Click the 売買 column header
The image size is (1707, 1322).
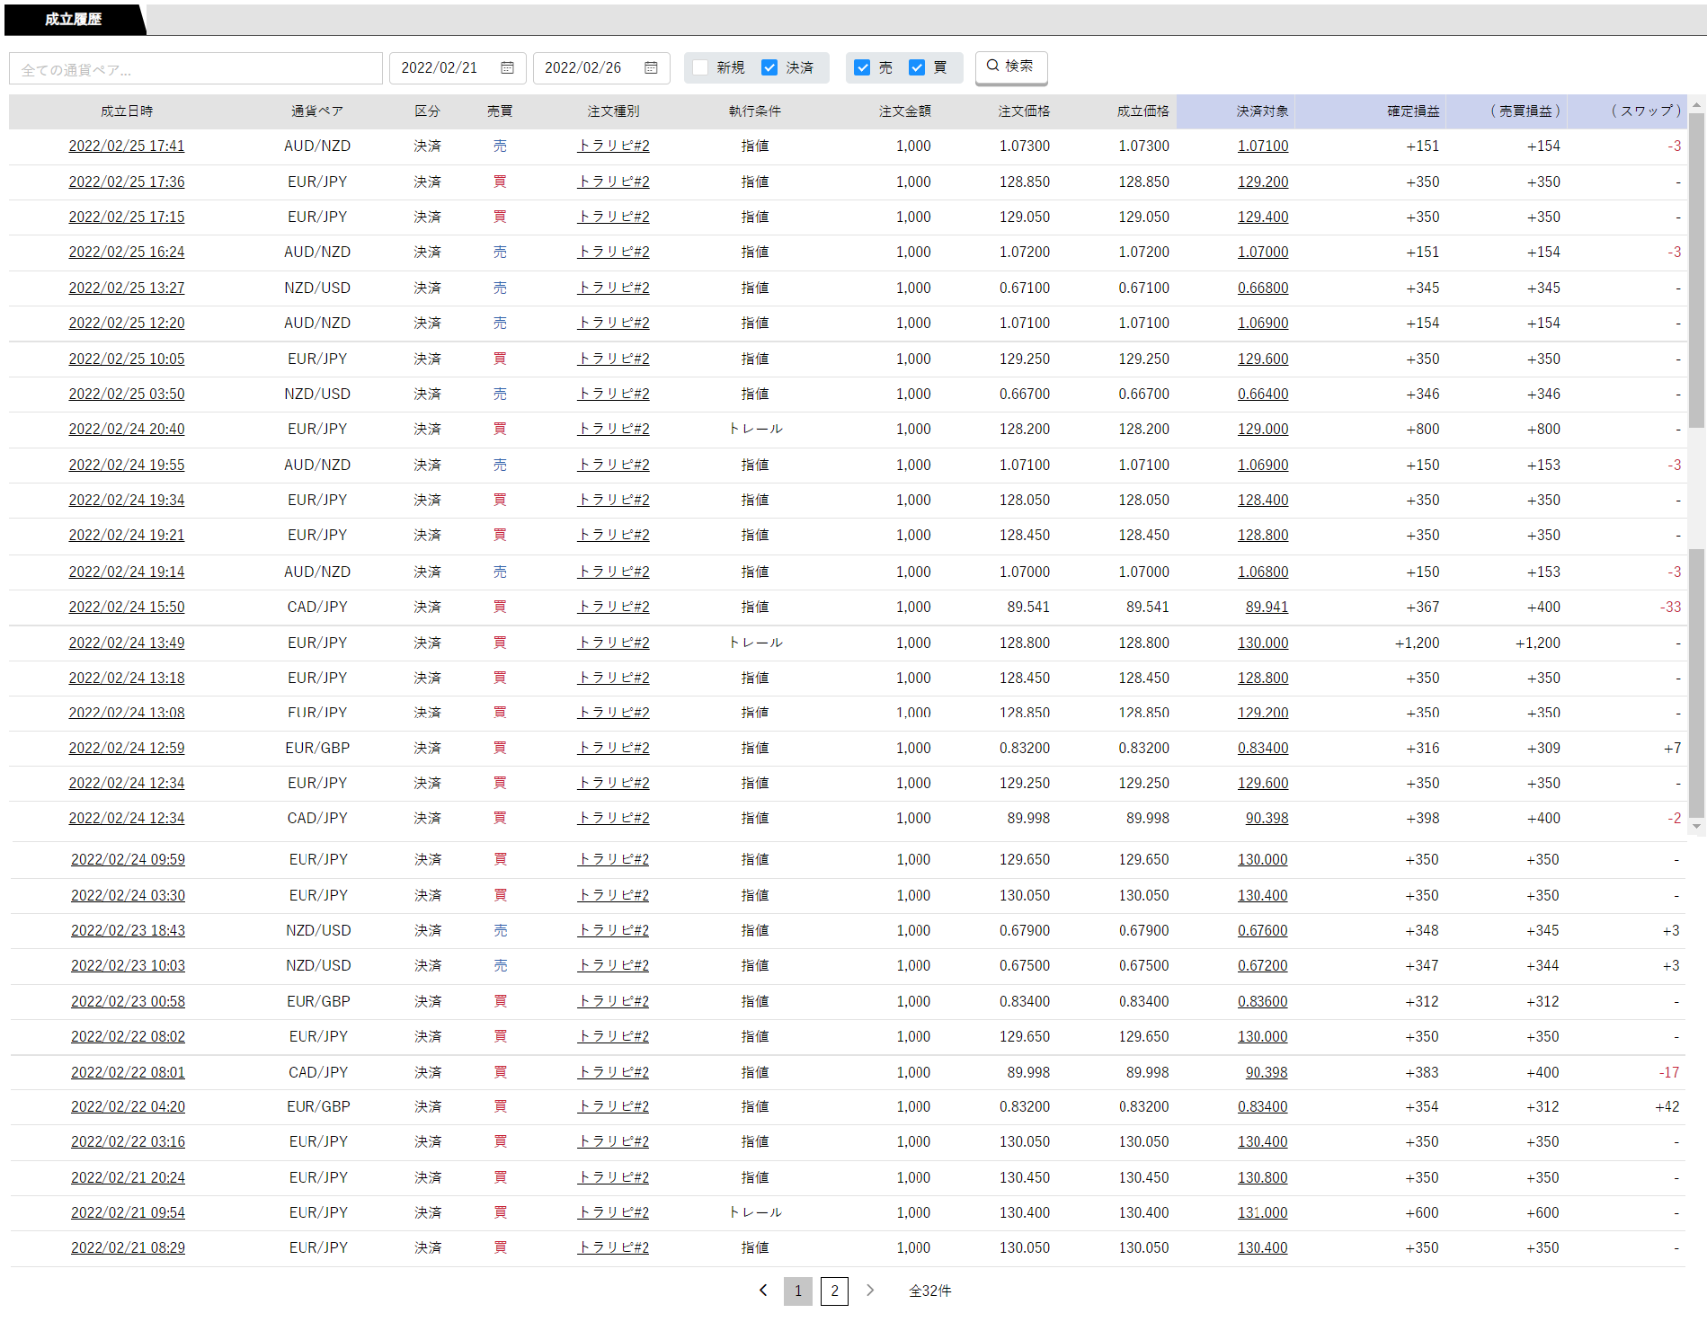pos(500,111)
